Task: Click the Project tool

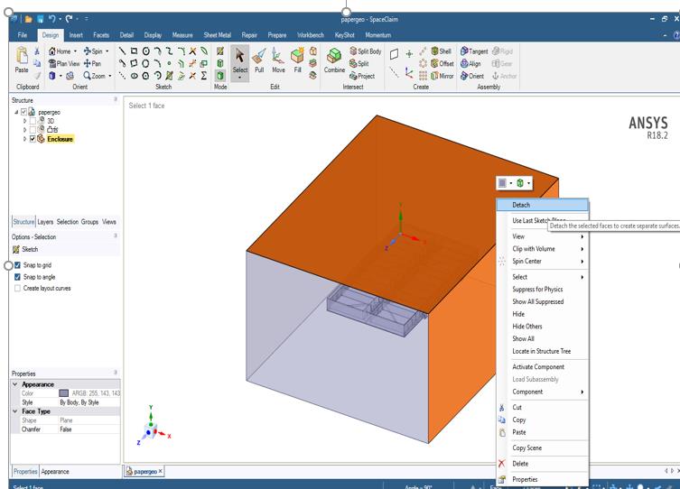Action: click(362, 76)
